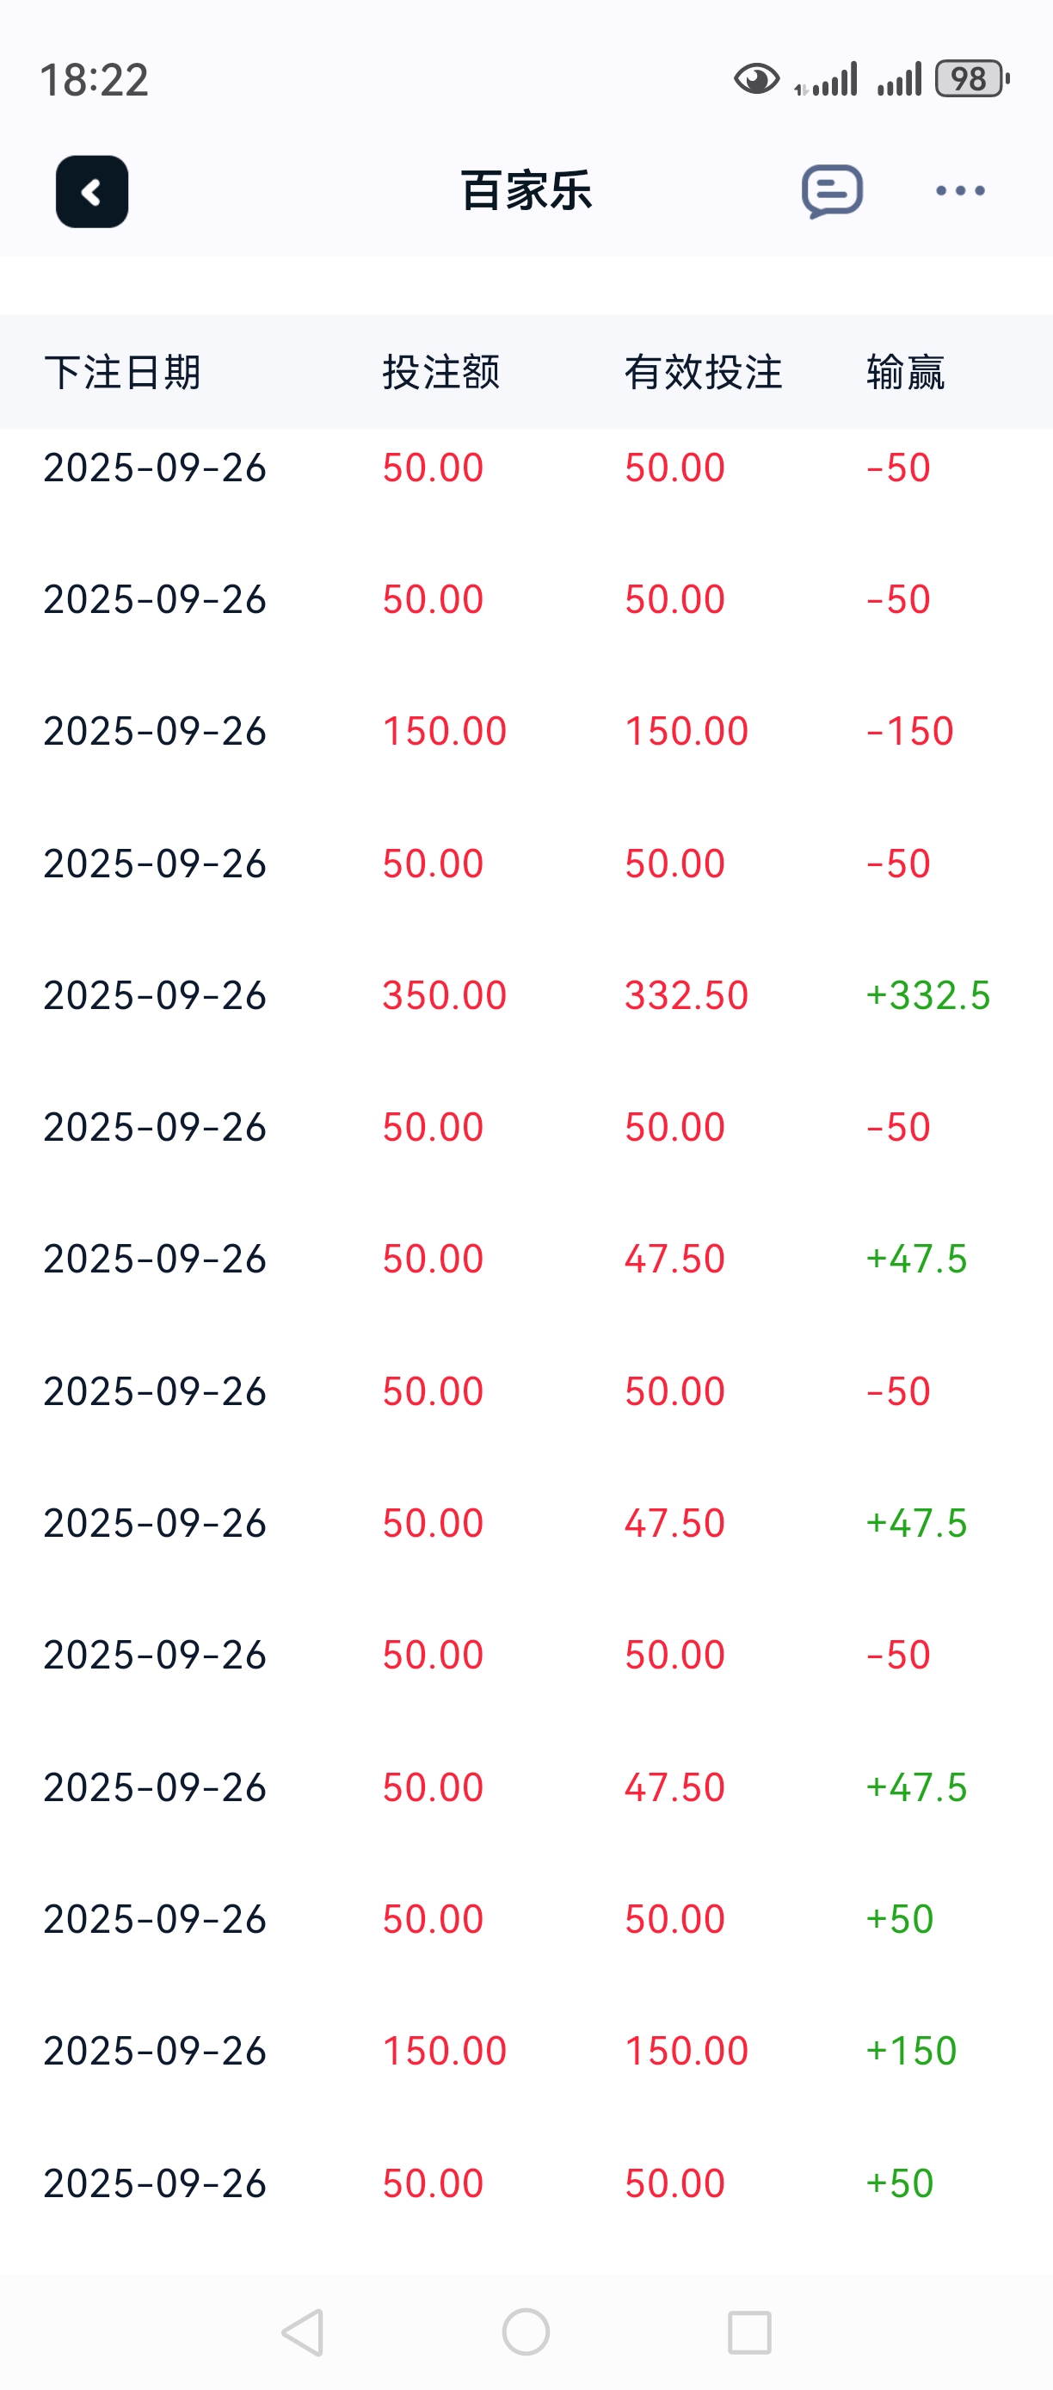Image resolution: width=1053 pixels, height=2390 pixels.
Task: Open the three-dot more options menu
Action: click(959, 191)
